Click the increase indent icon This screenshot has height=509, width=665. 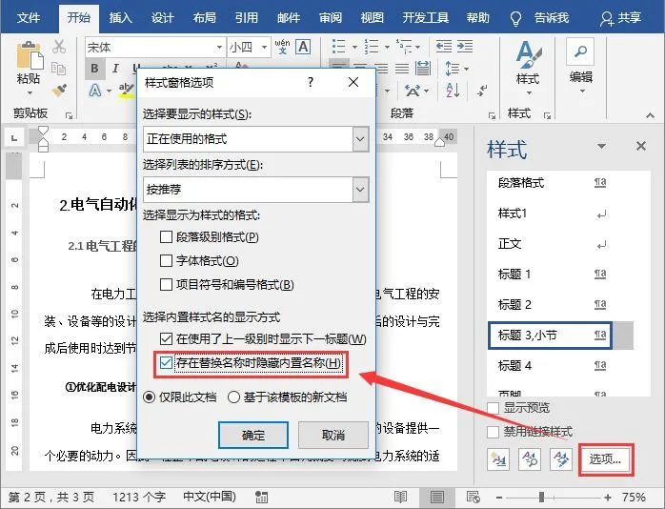coord(465,47)
